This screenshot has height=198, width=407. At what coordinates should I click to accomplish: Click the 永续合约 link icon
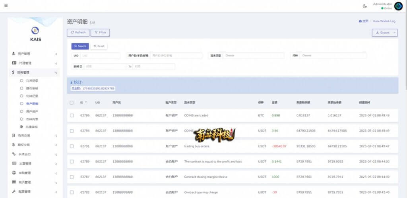(x=14, y=154)
